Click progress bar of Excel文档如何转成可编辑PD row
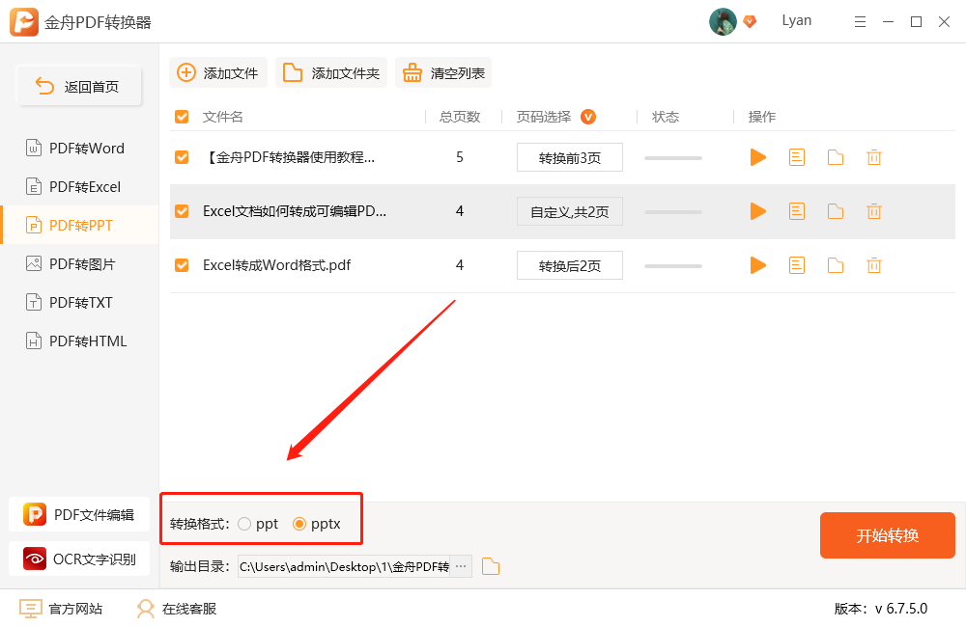Image resolution: width=966 pixels, height=627 pixels. coord(673,212)
